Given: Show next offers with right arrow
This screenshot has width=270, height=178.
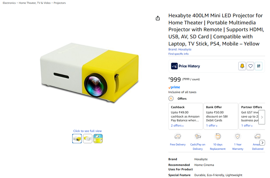Looking at the screenshot, I should (x=262, y=117).
